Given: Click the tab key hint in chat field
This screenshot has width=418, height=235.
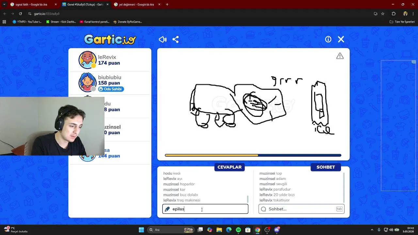Looking at the screenshot, I should click(x=339, y=209).
